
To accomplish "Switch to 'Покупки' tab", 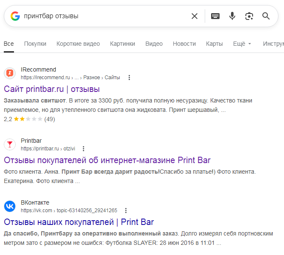I will tap(35, 44).
